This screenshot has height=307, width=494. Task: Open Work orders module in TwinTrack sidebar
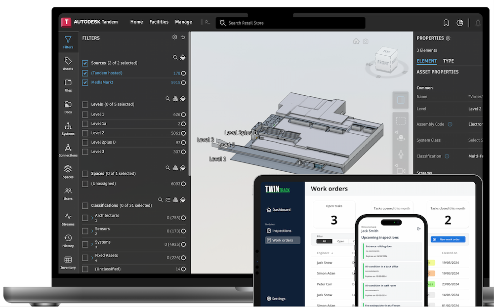283,240
